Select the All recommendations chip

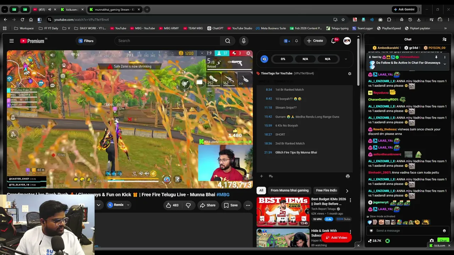coord(261,190)
